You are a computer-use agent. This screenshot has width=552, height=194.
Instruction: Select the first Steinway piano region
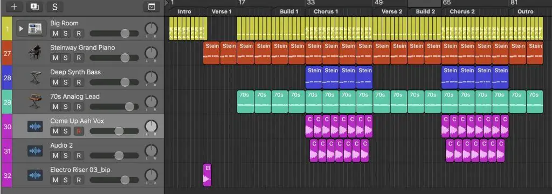click(211, 53)
